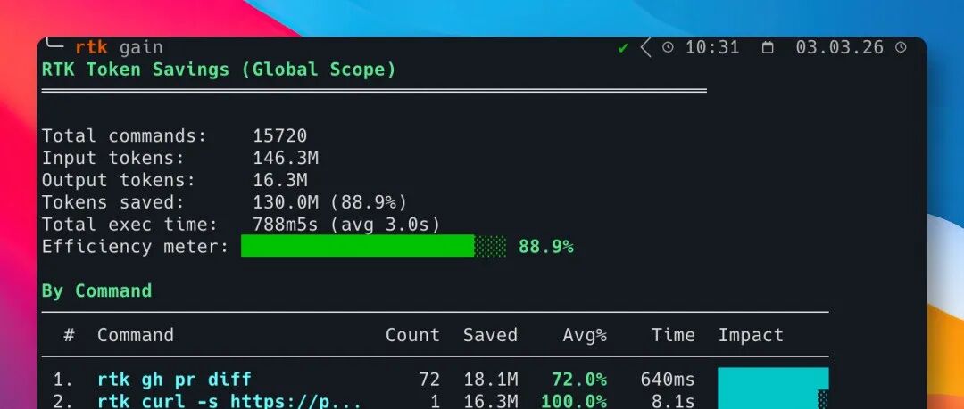
Task: Click the clock icon after 03.03.26
Action: click(901, 47)
